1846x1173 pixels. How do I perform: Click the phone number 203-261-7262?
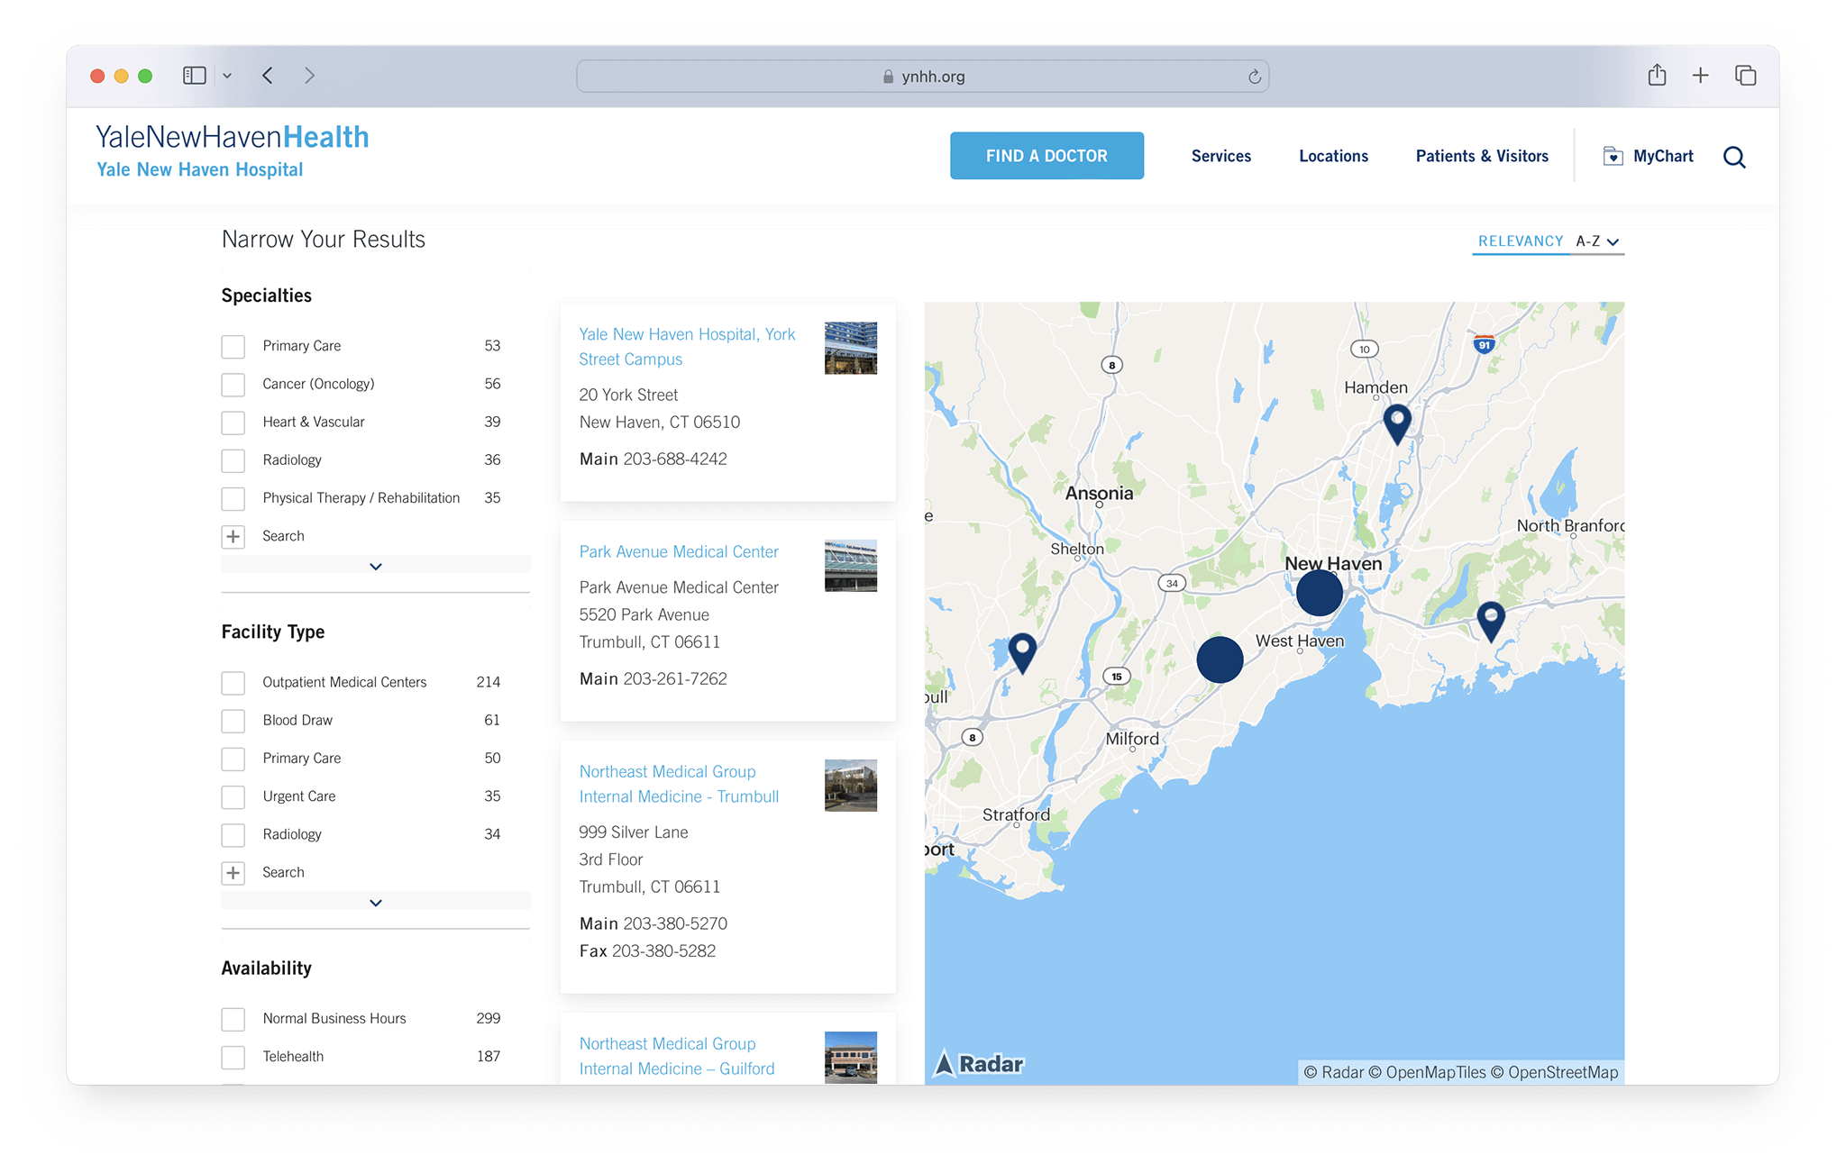coord(675,678)
